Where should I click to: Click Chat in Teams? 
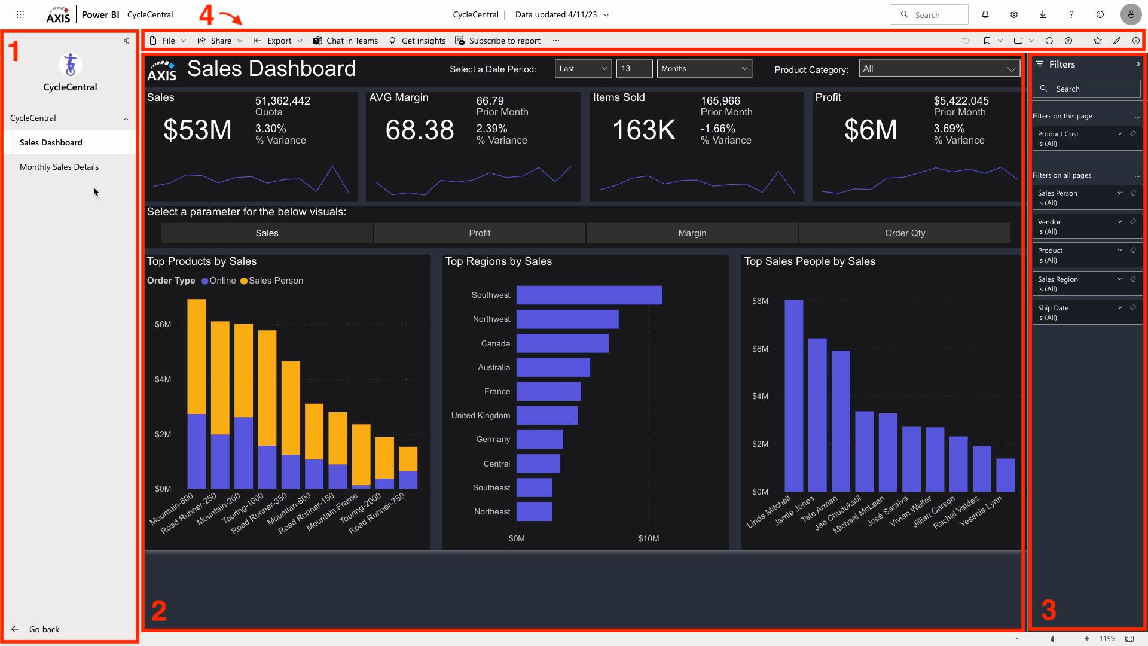346,41
